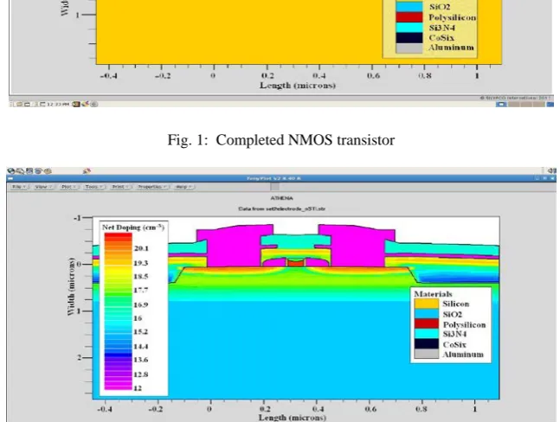
Task: Click the '19.3' value on doping scale
Action: point(141,263)
